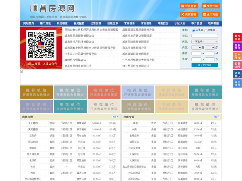Open the 小区大全 navigation item

click(180, 23)
